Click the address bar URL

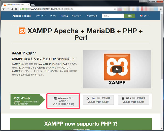pyautogui.click(x=48, y=9)
